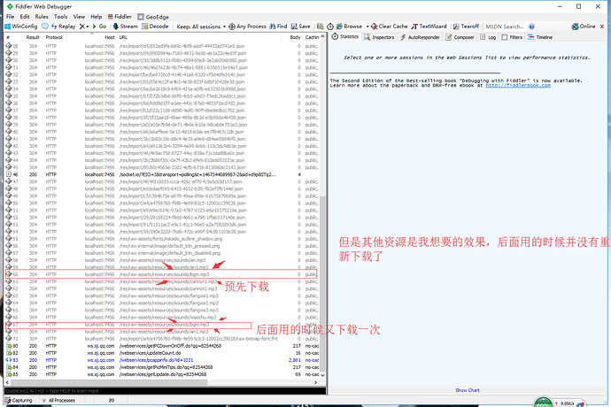Click the QuickExec command box
This screenshot has height=407, width=611.
(x=165, y=391)
